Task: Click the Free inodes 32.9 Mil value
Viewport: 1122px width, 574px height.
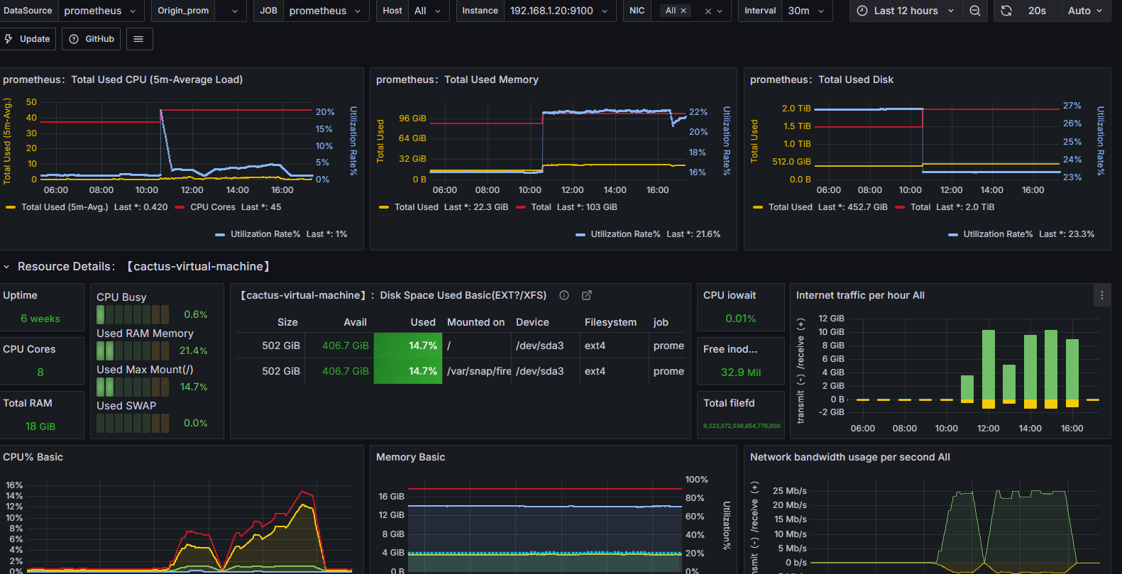Action: click(740, 372)
